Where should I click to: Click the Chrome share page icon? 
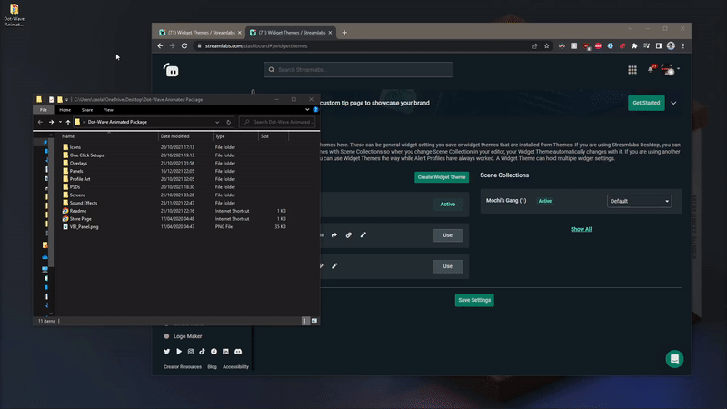pyautogui.click(x=534, y=46)
